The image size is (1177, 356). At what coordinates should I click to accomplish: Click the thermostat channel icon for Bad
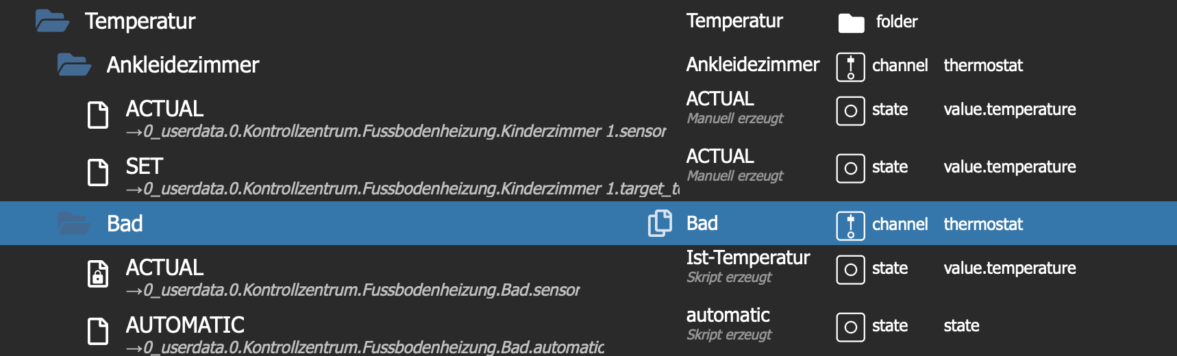(x=850, y=227)
